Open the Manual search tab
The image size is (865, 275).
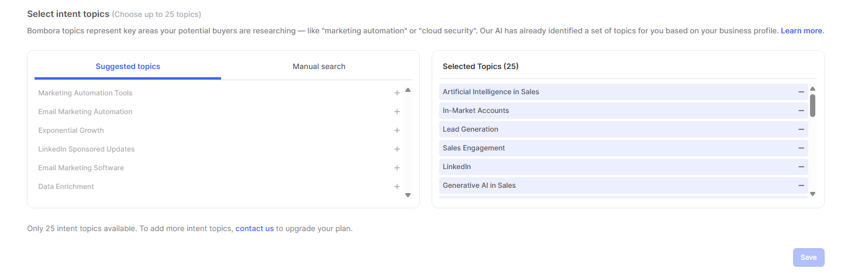319,67
